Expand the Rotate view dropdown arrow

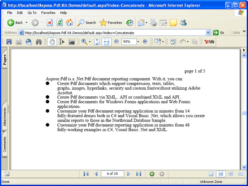(163, 42)
